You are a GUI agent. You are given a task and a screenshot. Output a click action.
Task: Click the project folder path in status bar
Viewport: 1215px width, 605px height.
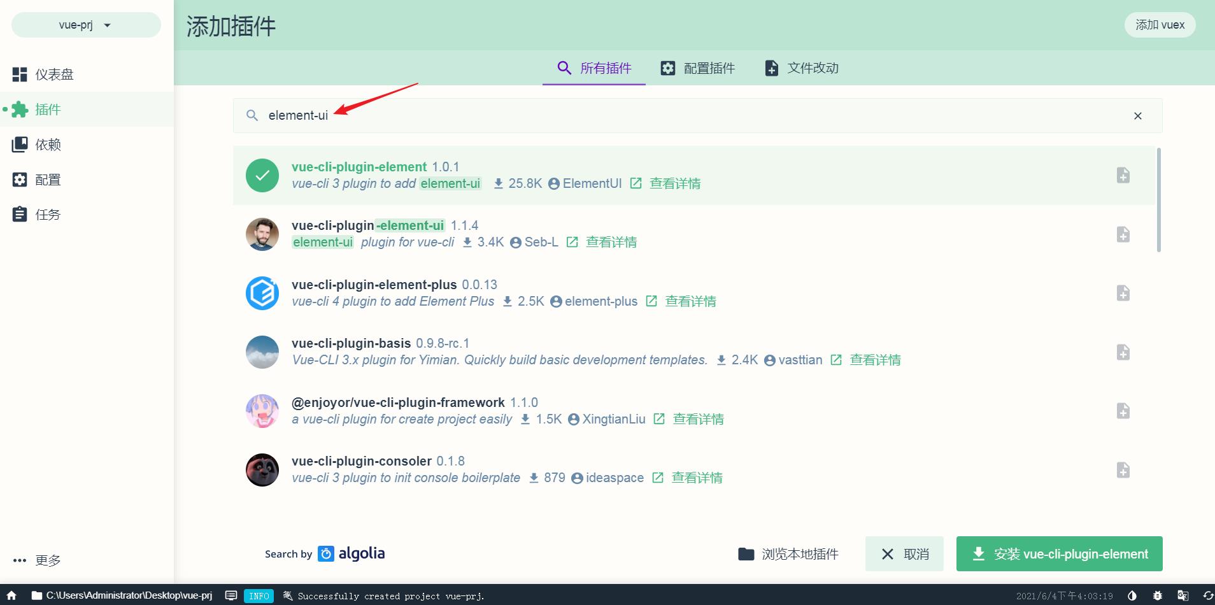point(122,595)
